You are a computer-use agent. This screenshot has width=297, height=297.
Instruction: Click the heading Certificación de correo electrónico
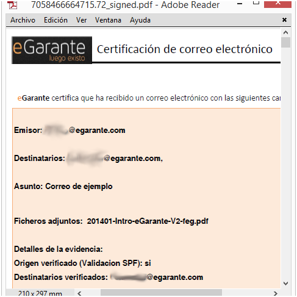click(x=185, y=49)
